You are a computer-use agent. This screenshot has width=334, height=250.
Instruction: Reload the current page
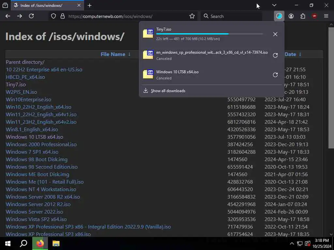pyautogui.click(x=31, y=16)
